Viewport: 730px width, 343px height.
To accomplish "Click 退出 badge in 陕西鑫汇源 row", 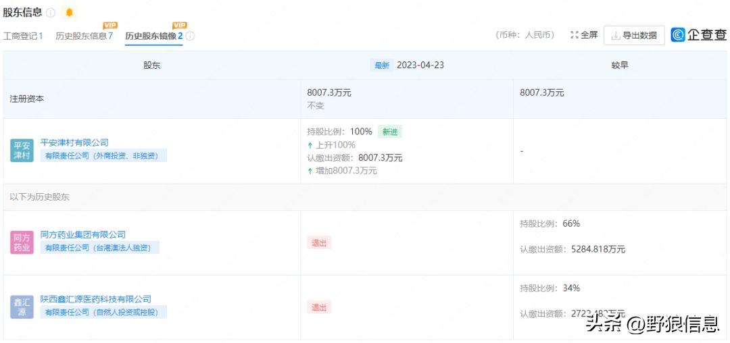I will 319,307.
